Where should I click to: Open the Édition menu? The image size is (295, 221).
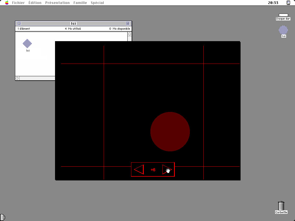(35, 3)
